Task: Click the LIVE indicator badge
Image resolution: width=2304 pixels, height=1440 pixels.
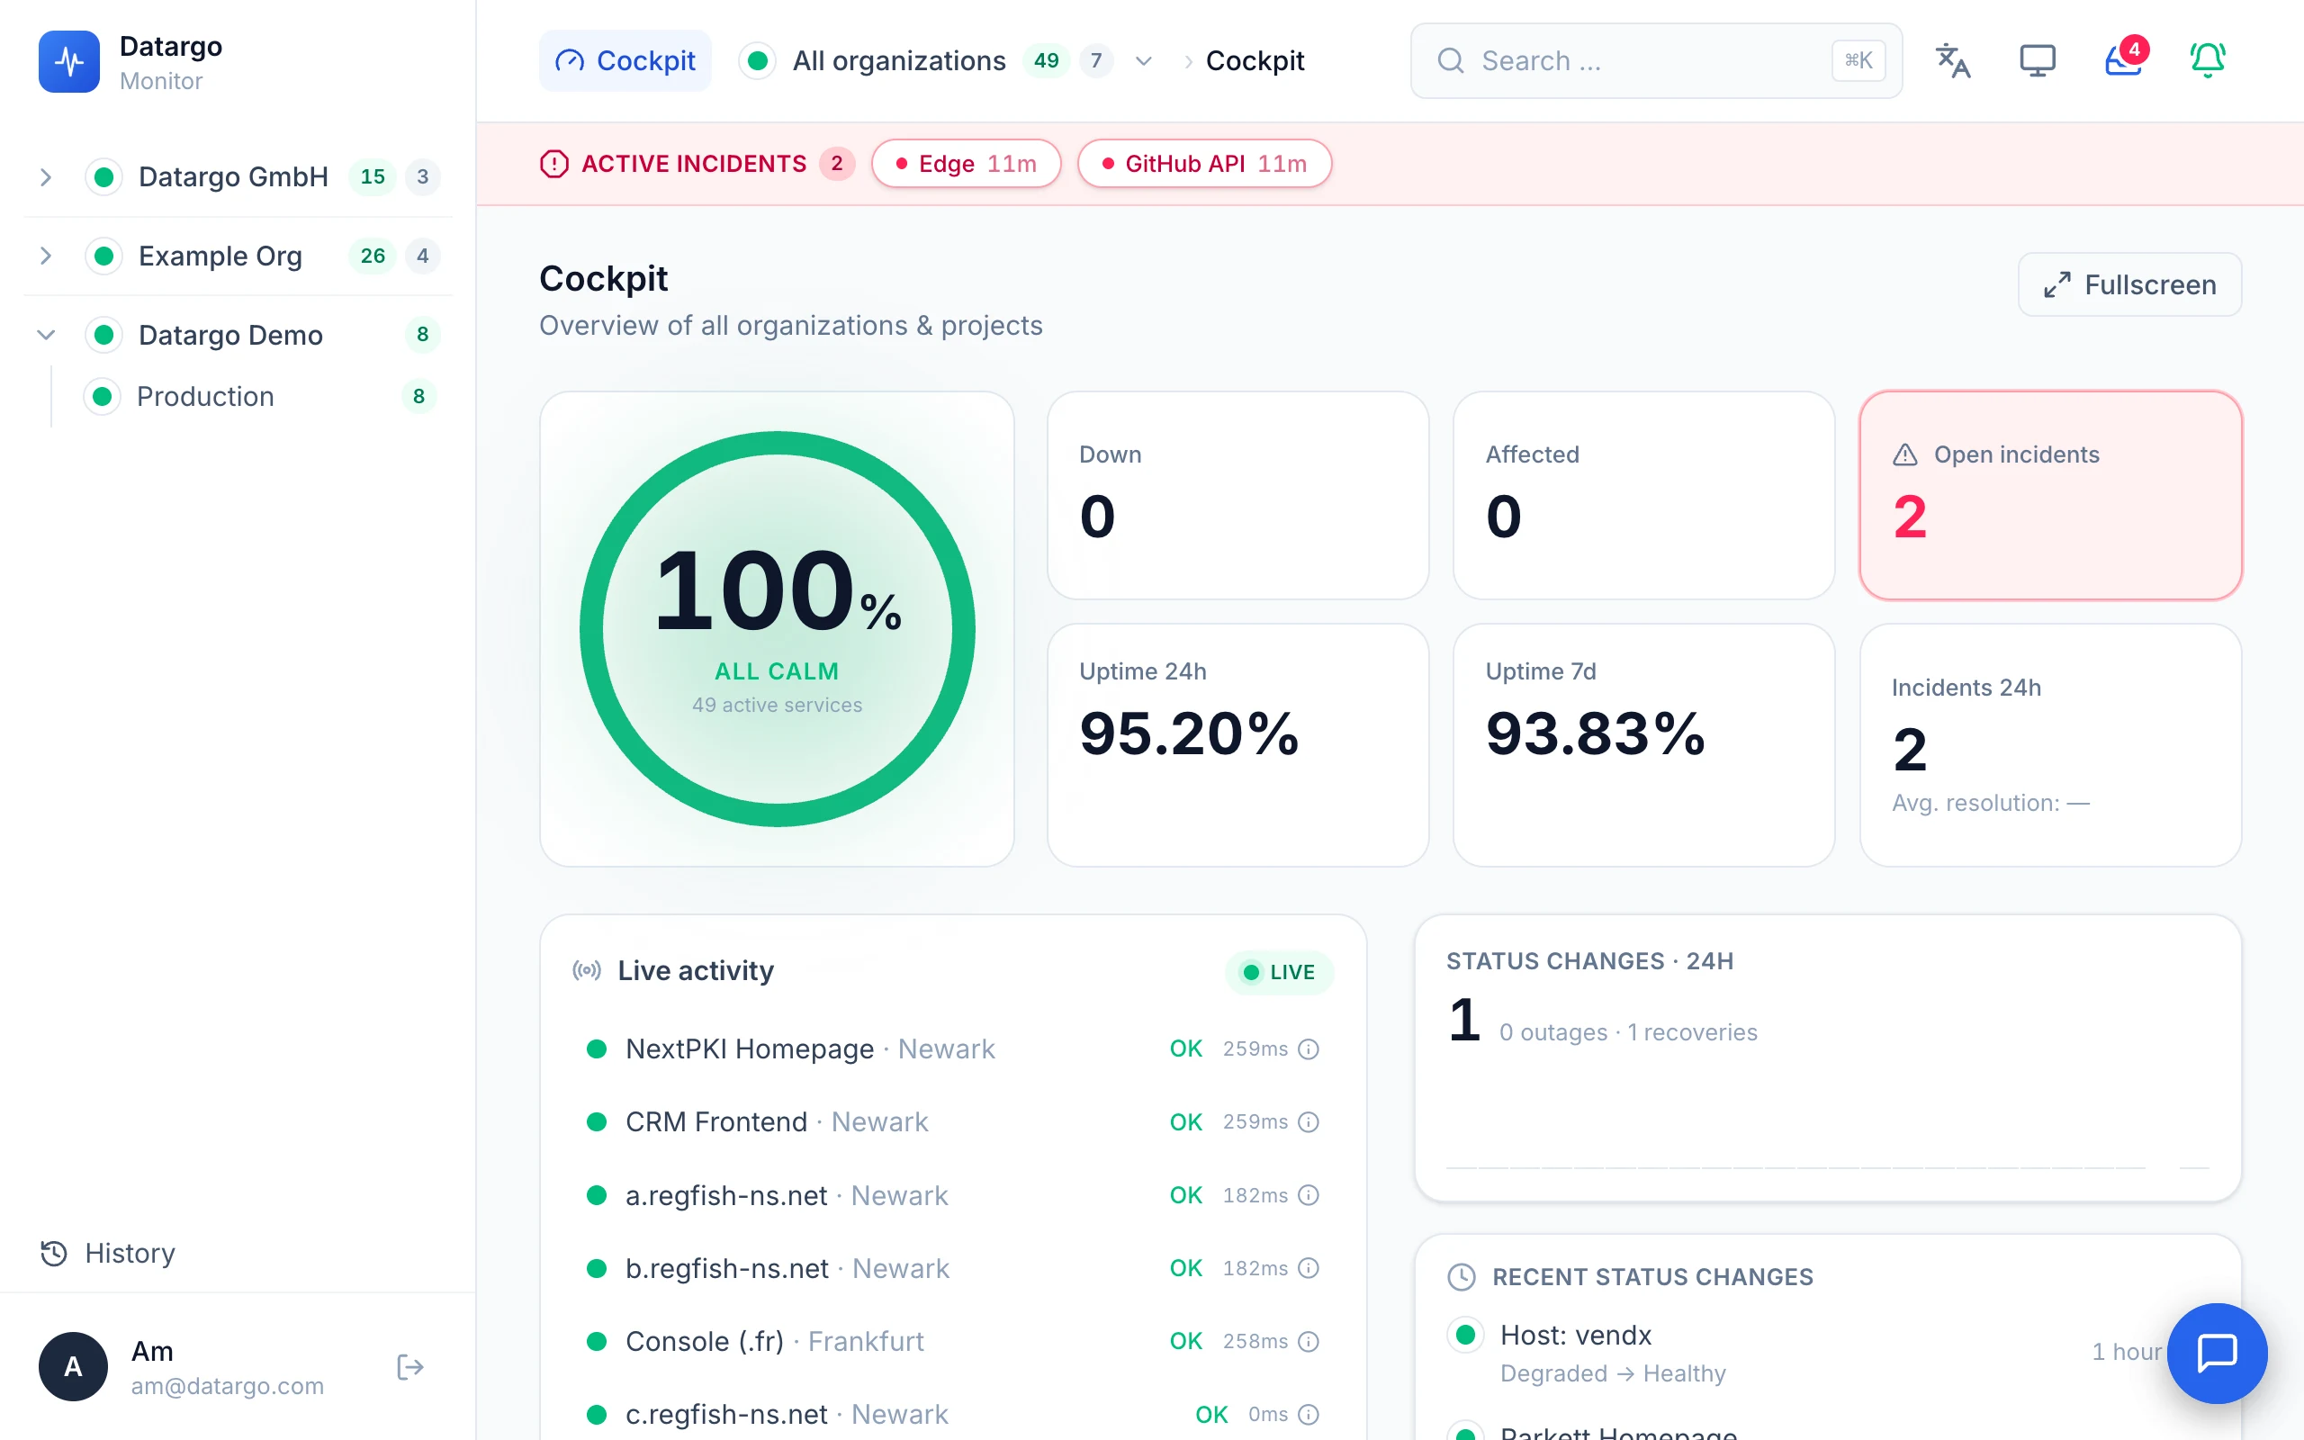Action: [x=1279, y=972]
